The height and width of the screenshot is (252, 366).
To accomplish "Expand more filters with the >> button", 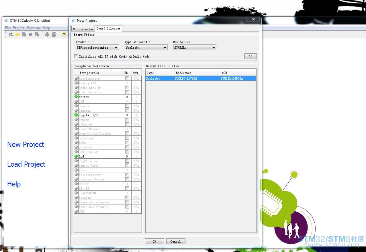I will pos(250,56).
